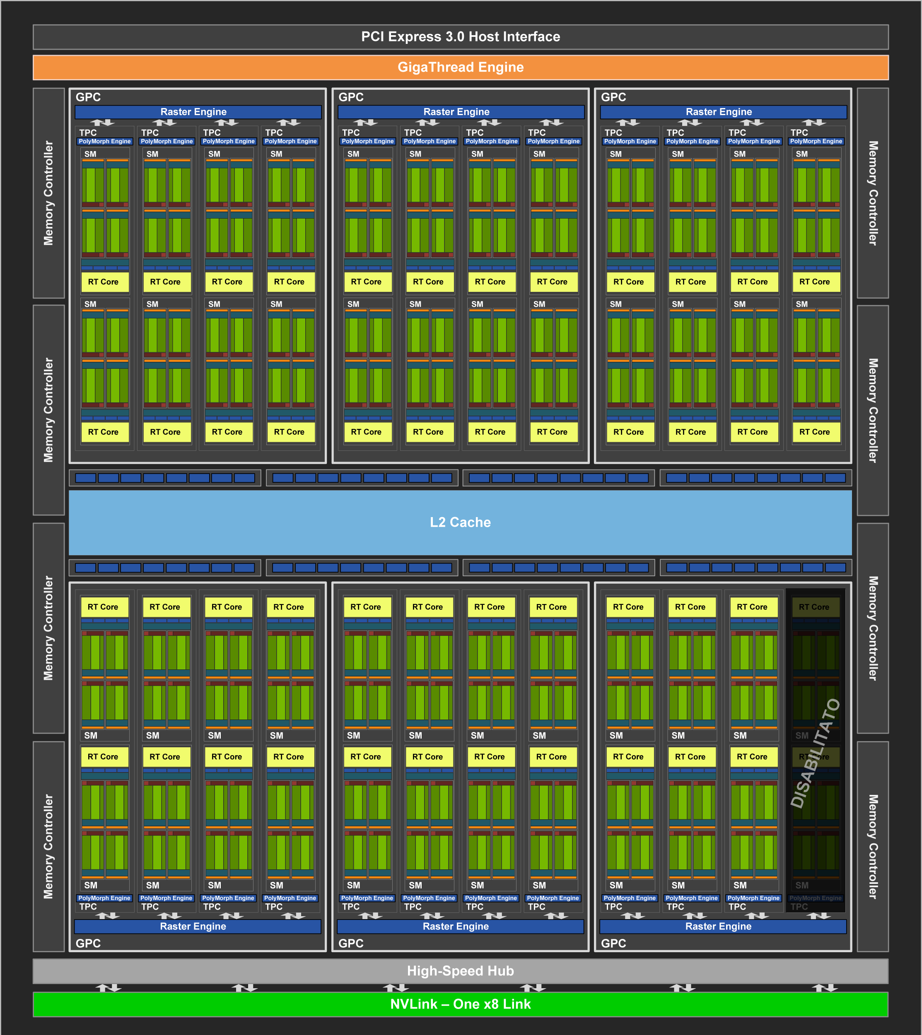This screenshot has width=922, height=1035.
Task: Click first arrow pair under top-left Raster Engine
Action: (102, 123)
